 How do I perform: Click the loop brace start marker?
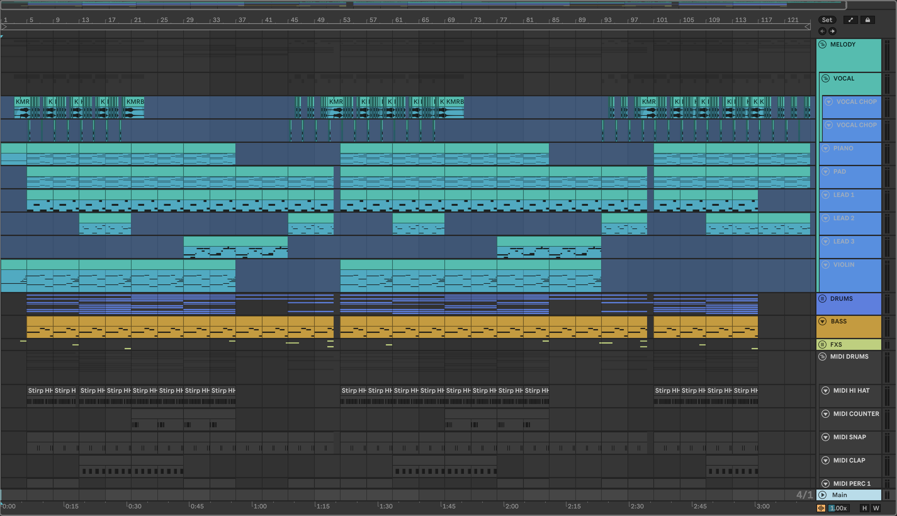point(4,26)
